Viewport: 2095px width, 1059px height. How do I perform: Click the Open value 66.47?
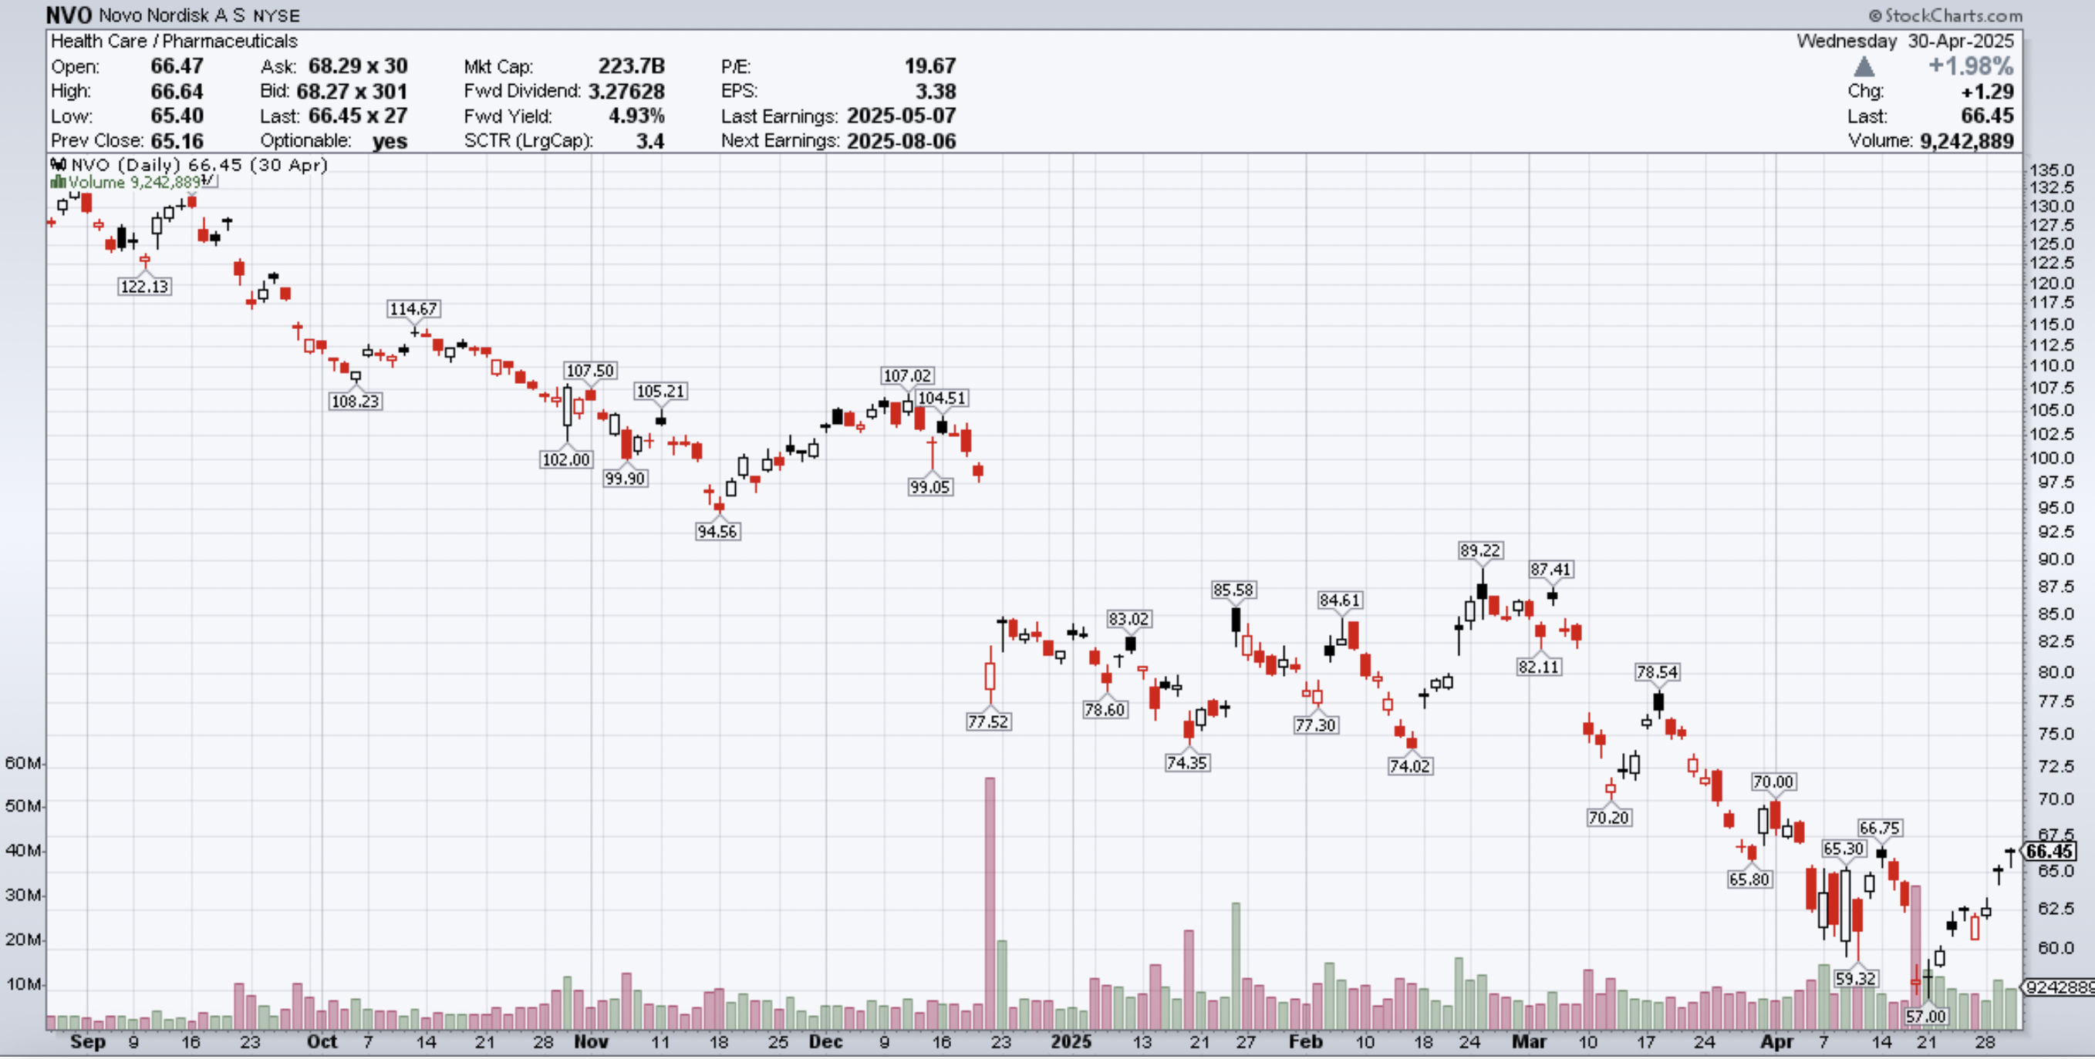pyautogui.click(x=177, y=66)
